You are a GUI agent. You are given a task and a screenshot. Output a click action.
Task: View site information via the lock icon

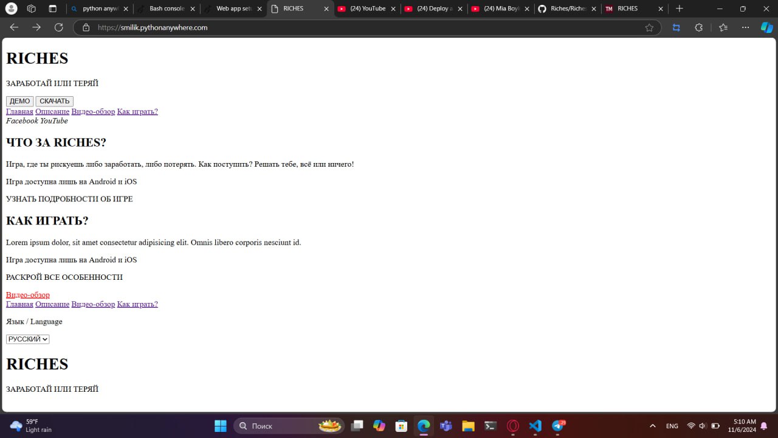tap(86, 27)
